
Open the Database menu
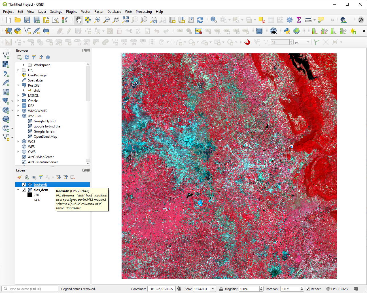114,12
